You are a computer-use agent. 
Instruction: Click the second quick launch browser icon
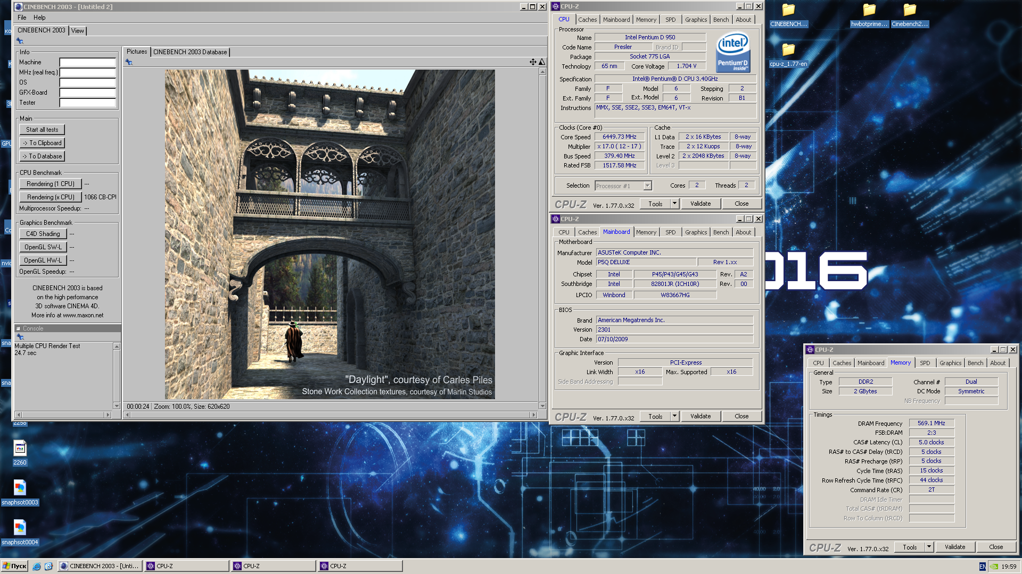point(48,567)
